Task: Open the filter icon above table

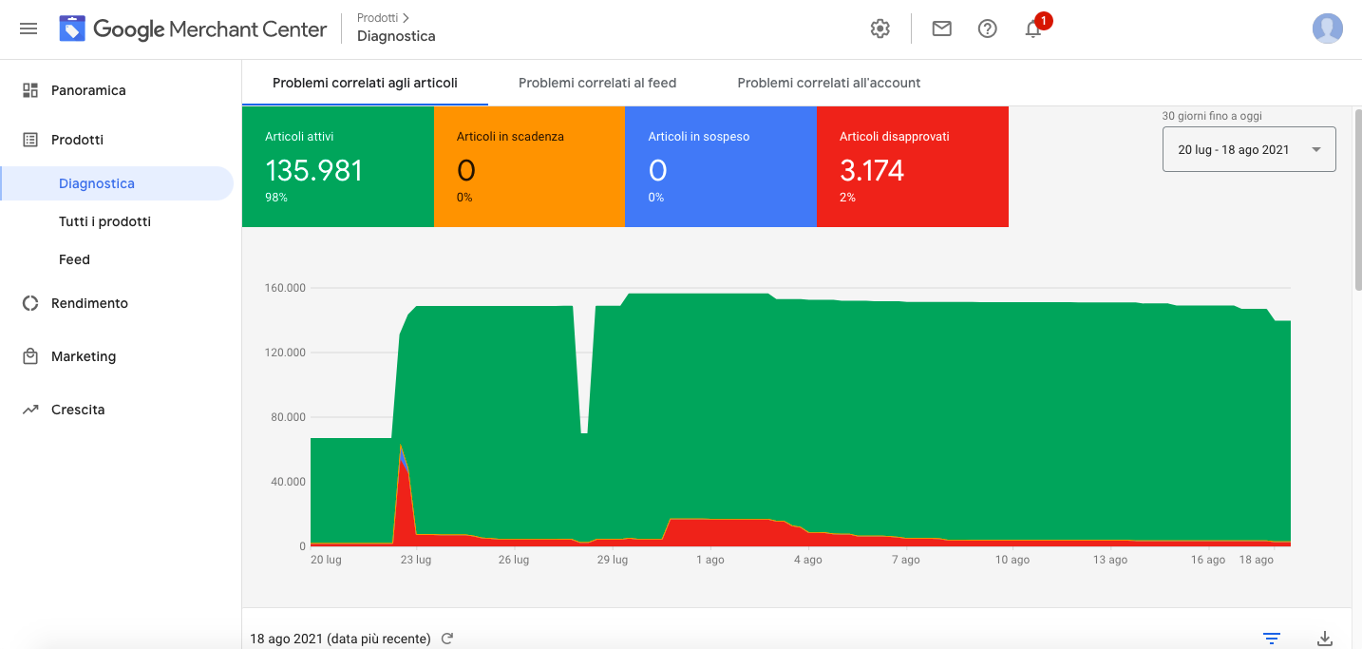Action: click(x=1272, y=639)
